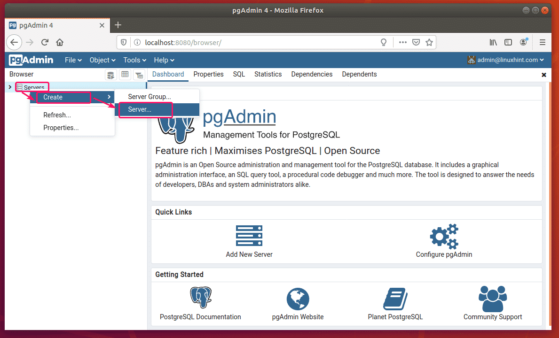Click the Add New Server link text
Viewport: 559px width, 338px height.
pos(249,254)
